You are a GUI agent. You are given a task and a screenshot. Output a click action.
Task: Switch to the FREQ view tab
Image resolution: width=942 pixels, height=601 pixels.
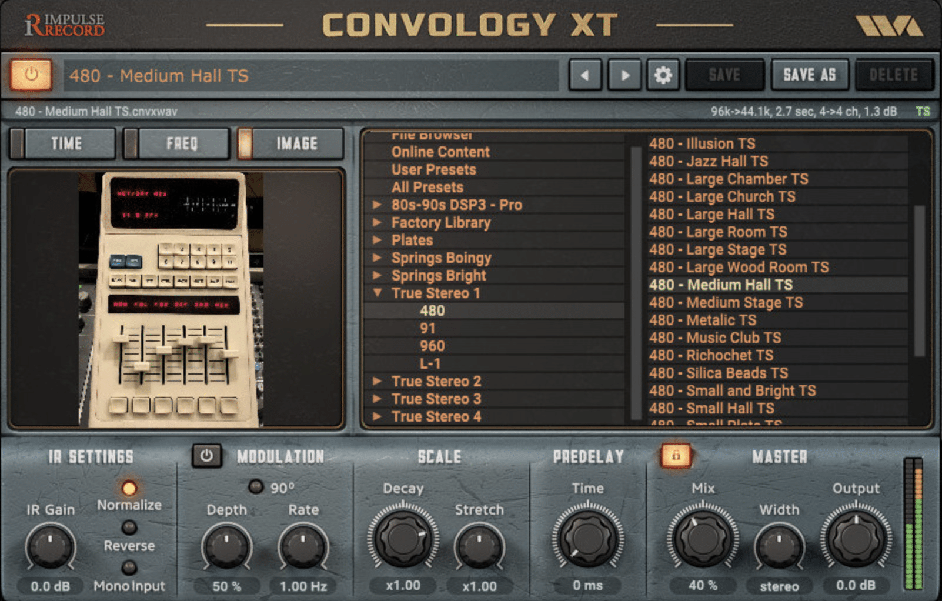[x=176, y=143]
